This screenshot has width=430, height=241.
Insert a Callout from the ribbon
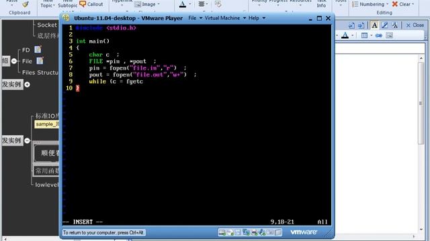[91, 4]
